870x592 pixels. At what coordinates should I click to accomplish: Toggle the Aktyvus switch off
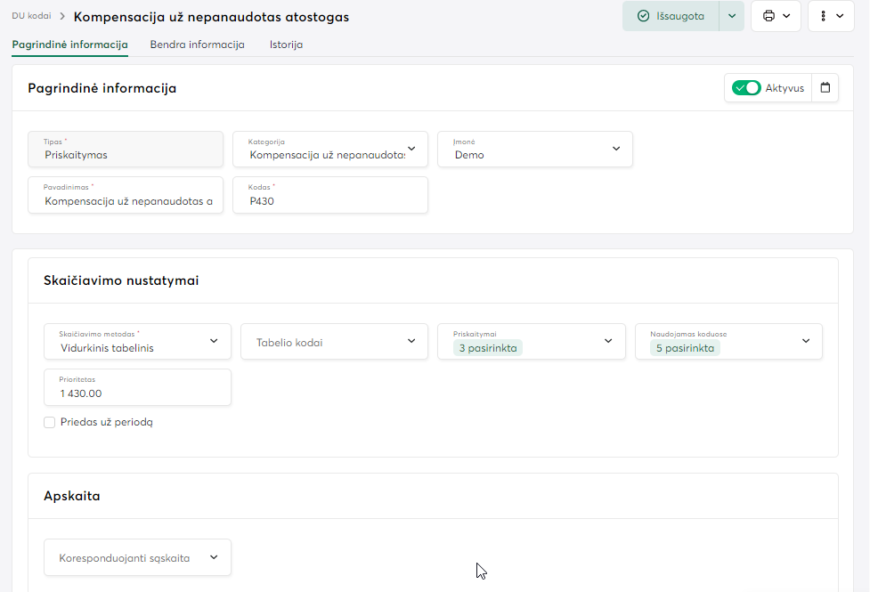click(746, 88)
